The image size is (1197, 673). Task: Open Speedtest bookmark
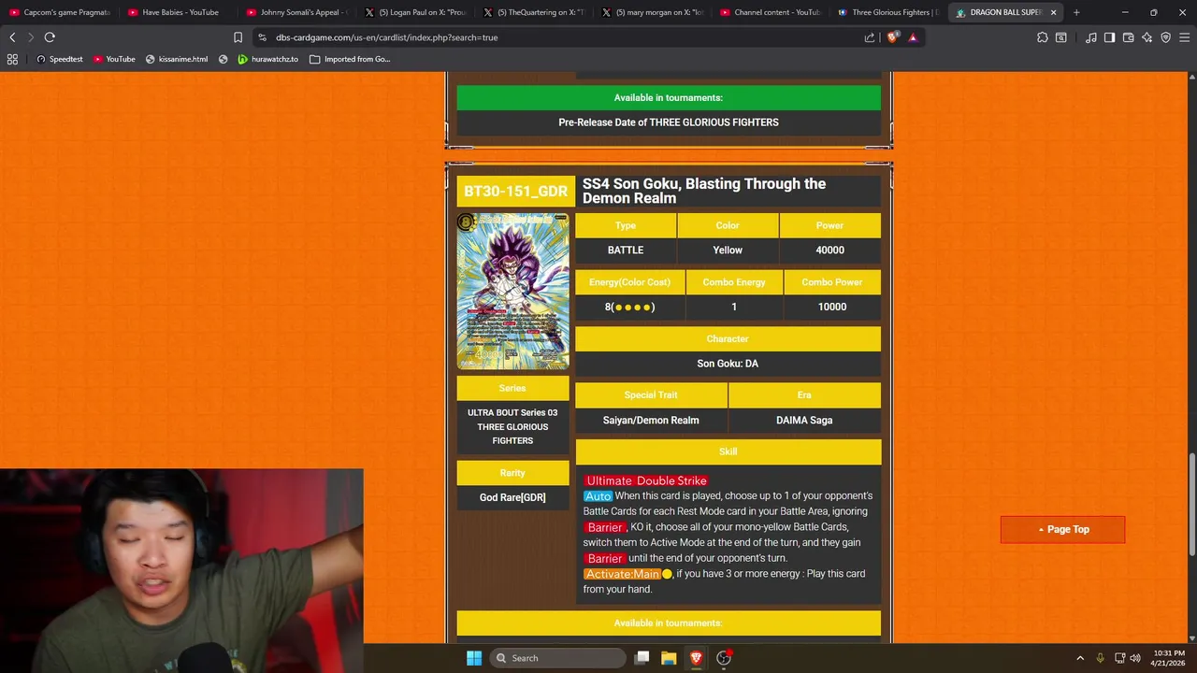pyautogui.click(x=59, y=59)
